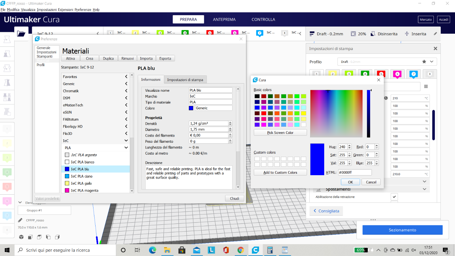This screenshot has width=455, height=256.
Task: Click the 3D view cube icon
Action: [21, 237]
